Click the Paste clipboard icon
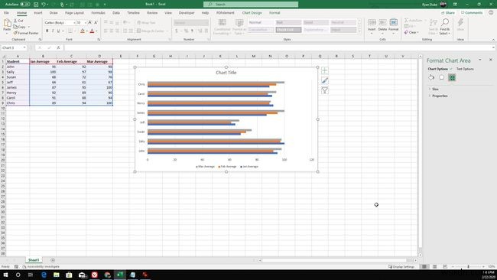Image resolution: width=497 pixels, height=280 pixels. [x=7, y=23]
